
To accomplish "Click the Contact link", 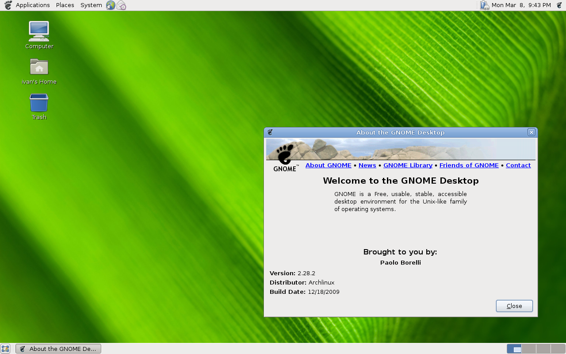I will 518,165.
